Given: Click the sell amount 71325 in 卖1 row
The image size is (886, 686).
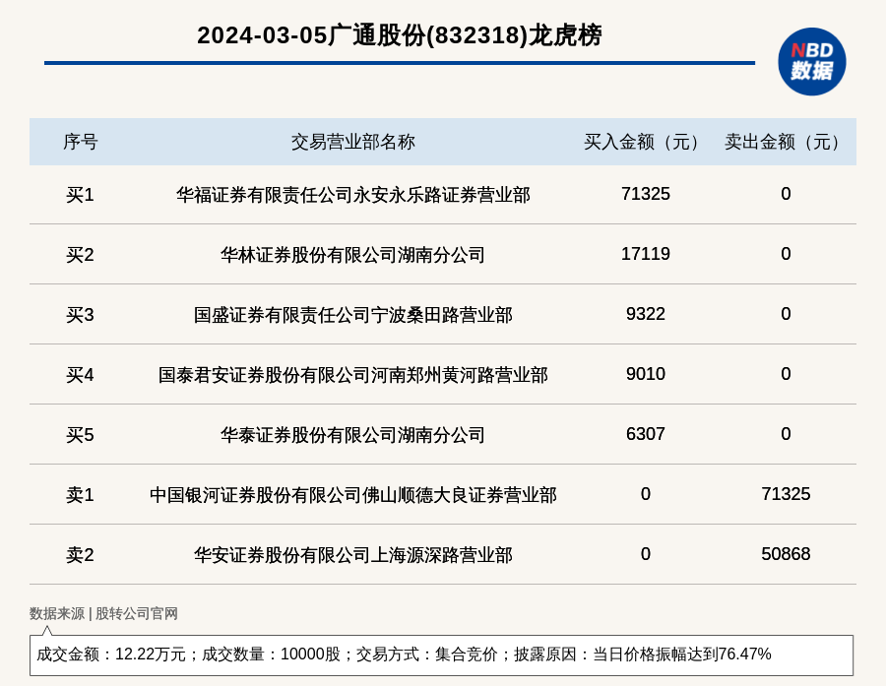Looking at the screenshot, I should click(786, 494).
